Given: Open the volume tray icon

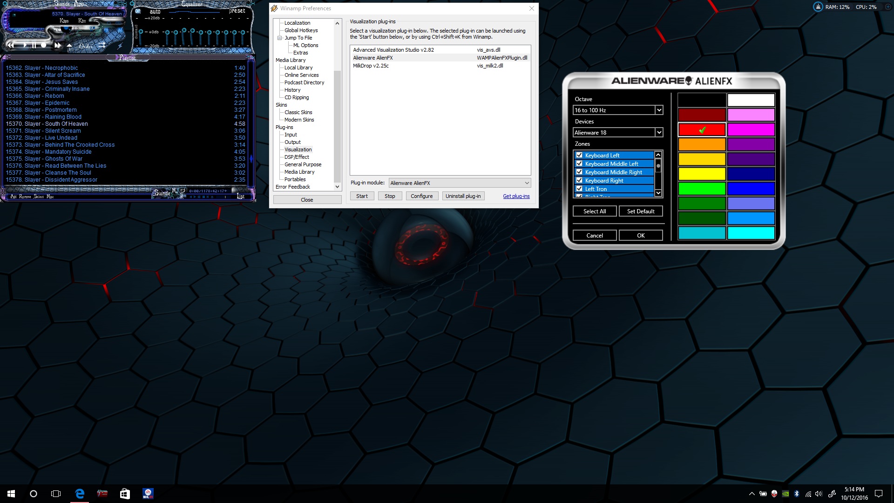Looking at the screenshot, I should coord(819,494).
